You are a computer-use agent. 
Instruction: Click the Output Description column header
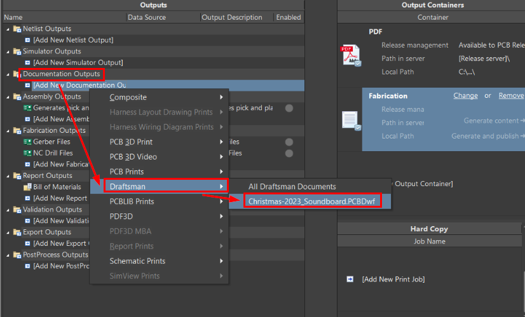(236, 17)
